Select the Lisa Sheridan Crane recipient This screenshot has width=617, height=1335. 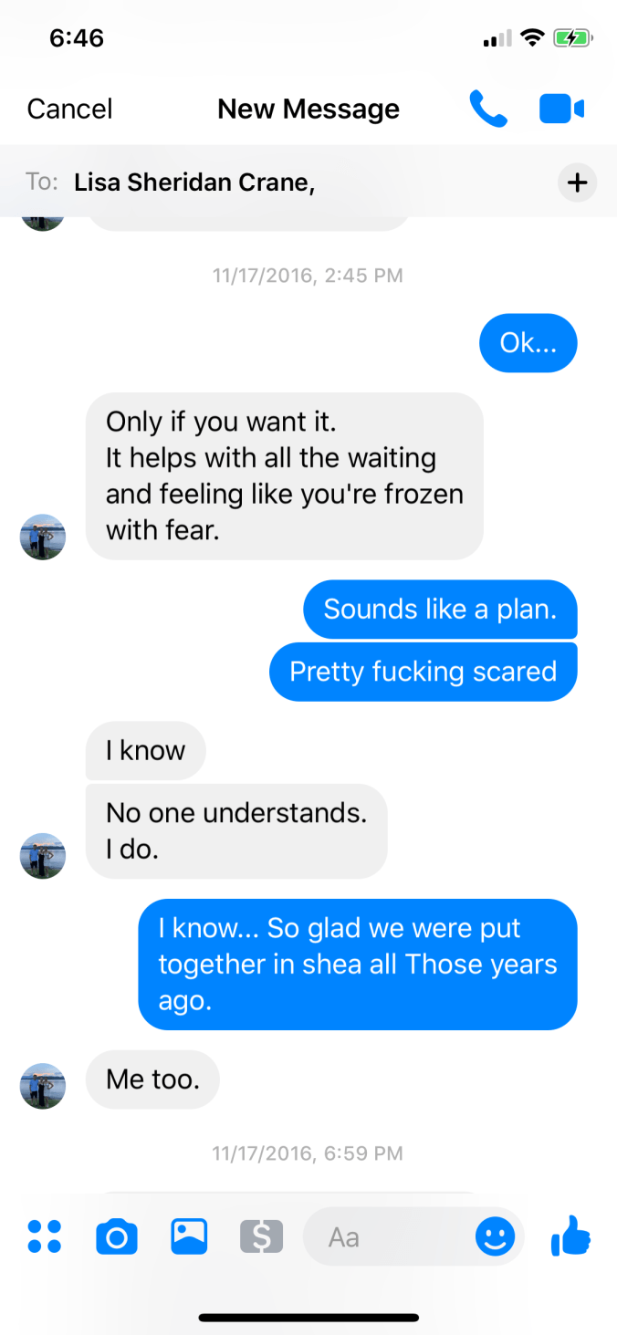pos(194,183)
